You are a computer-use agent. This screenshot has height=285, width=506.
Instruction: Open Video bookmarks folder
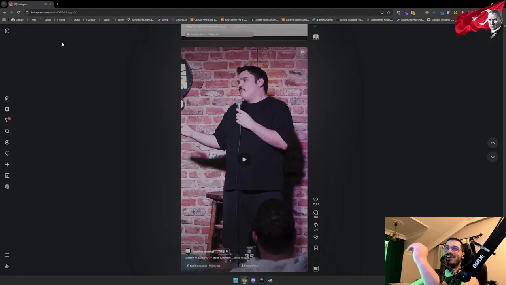coord(60,20)
